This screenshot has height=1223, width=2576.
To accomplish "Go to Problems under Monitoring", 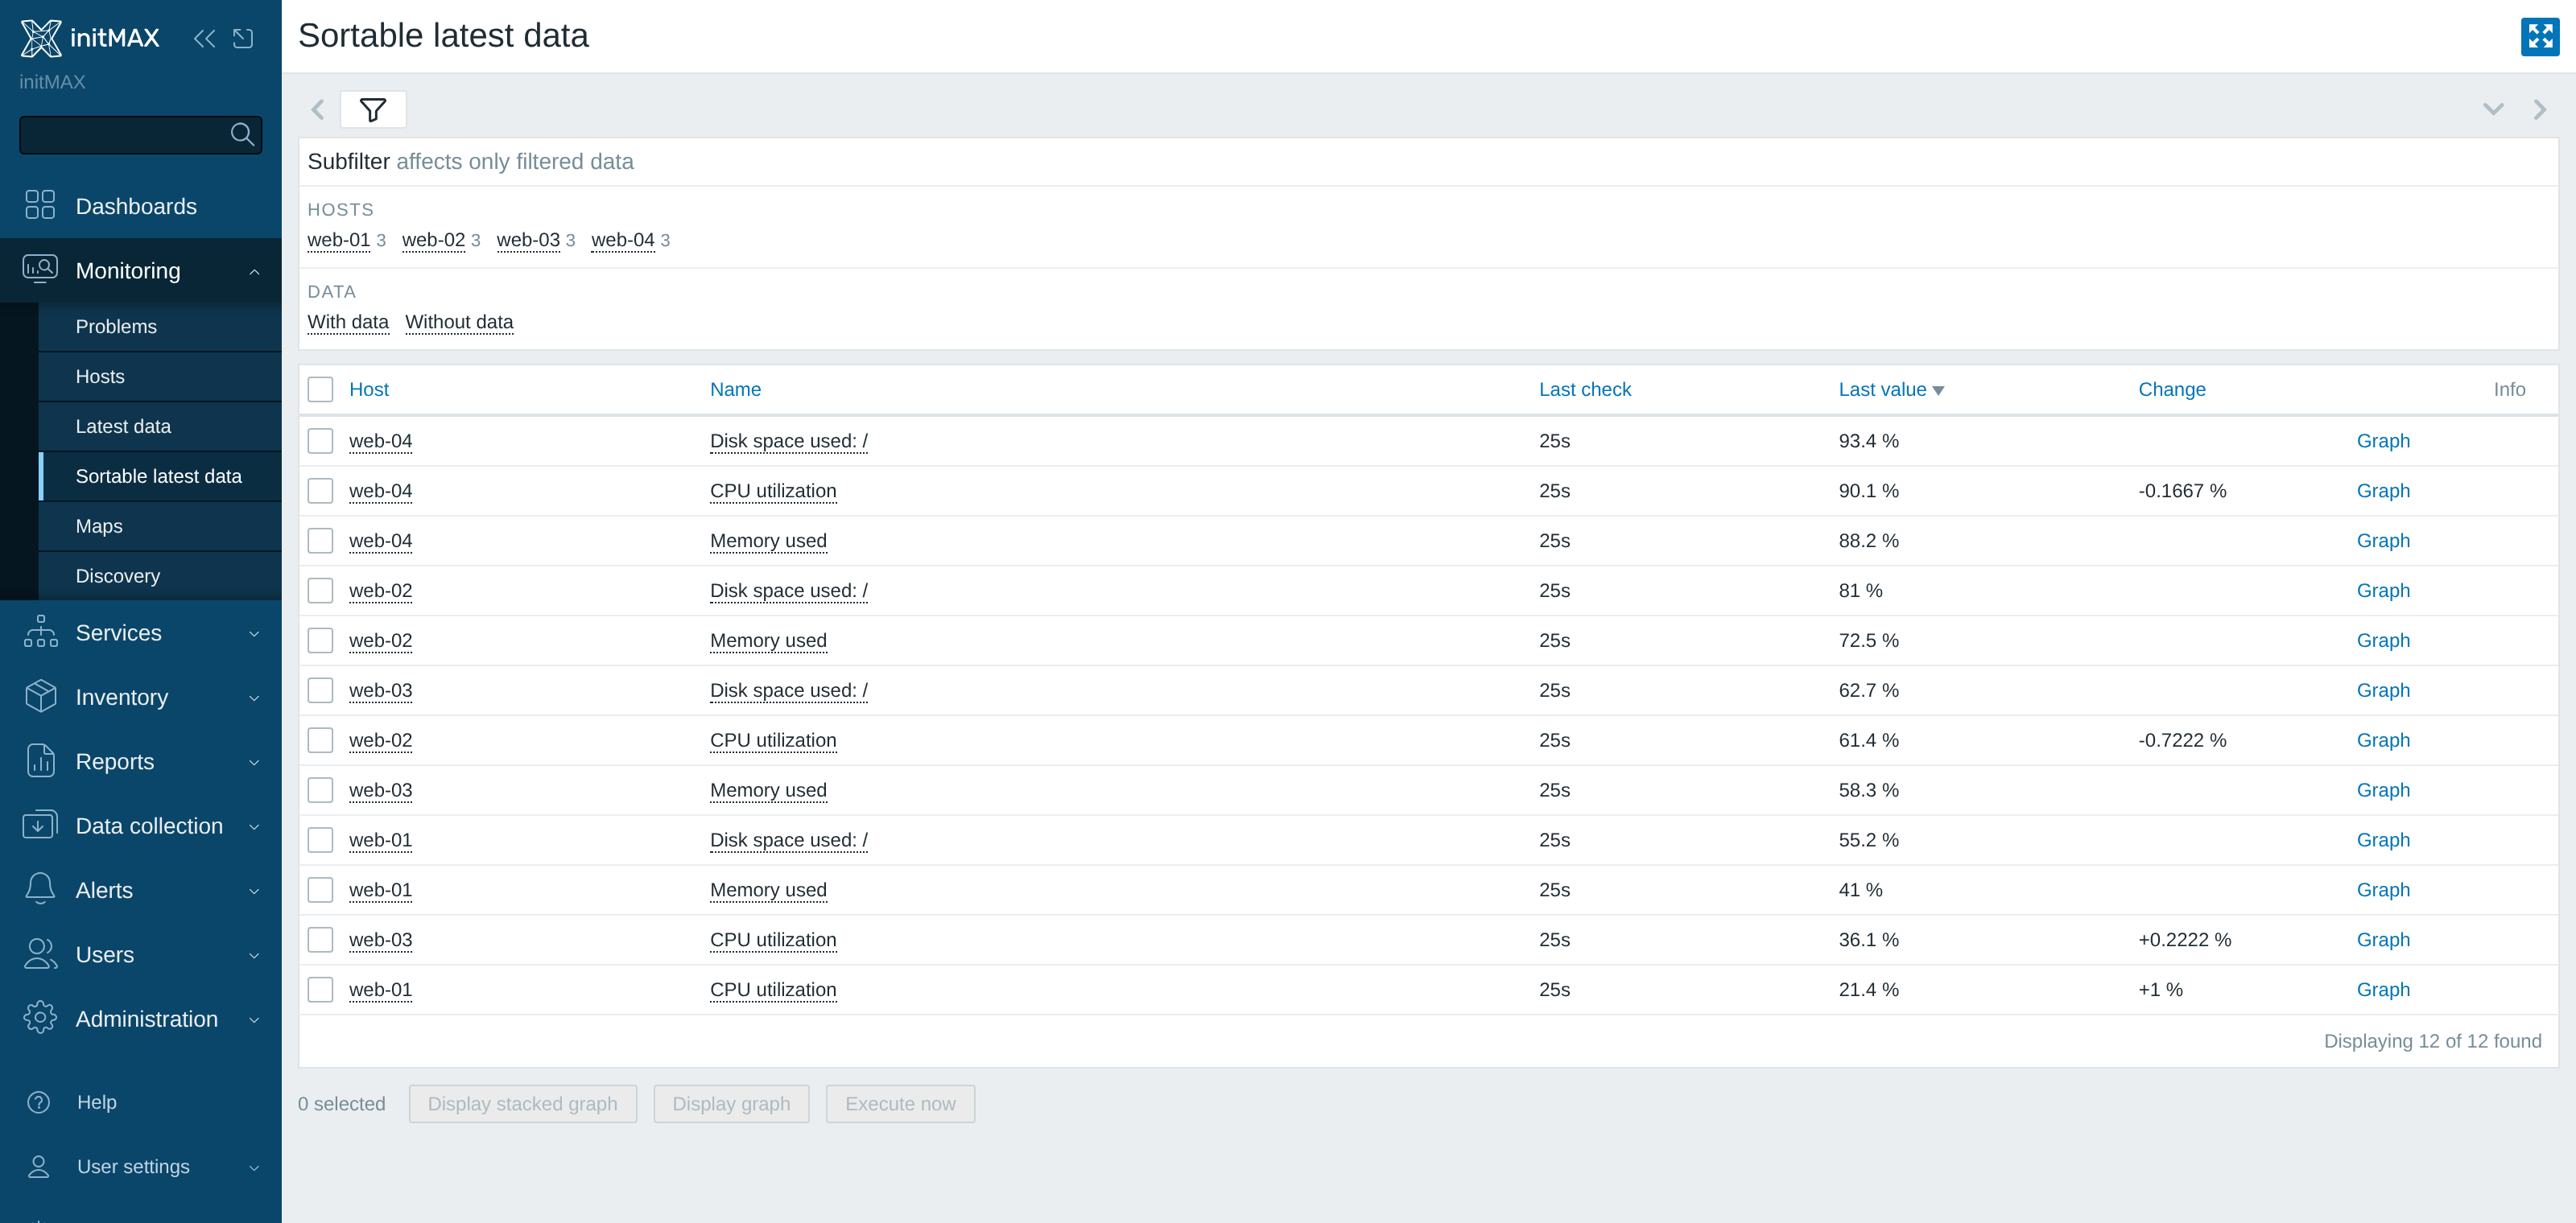I will [x=116, y=327].
